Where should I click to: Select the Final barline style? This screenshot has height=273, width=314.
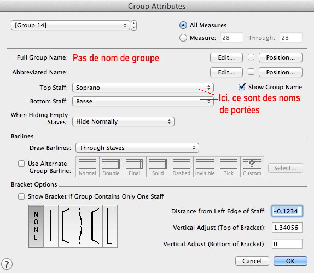point(135,167)
